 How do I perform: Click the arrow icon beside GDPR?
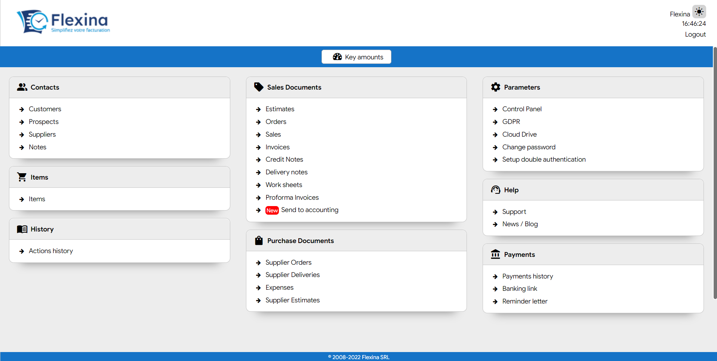(495, 122)
